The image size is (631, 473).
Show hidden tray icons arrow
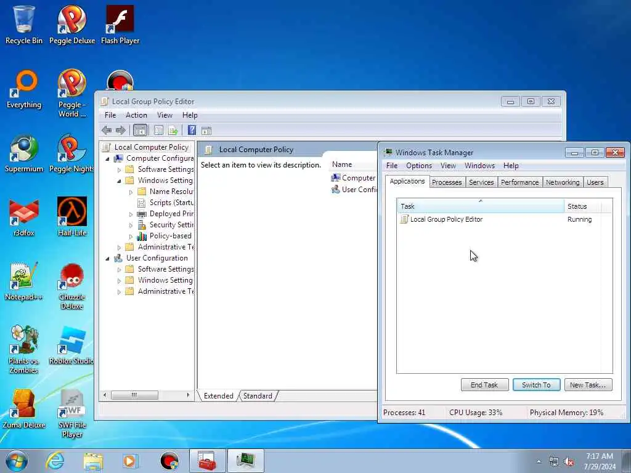point(539,462)
